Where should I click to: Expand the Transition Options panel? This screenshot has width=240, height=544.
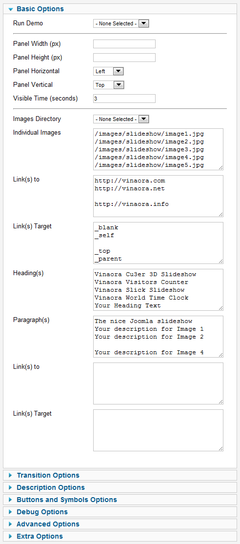tap(48, 475)
